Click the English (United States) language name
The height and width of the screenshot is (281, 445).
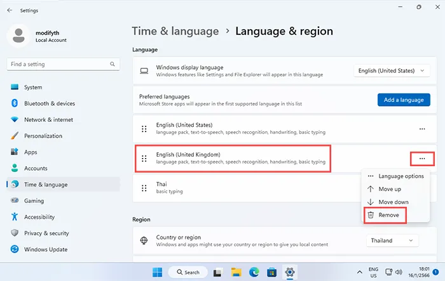(x=184, y=125)
